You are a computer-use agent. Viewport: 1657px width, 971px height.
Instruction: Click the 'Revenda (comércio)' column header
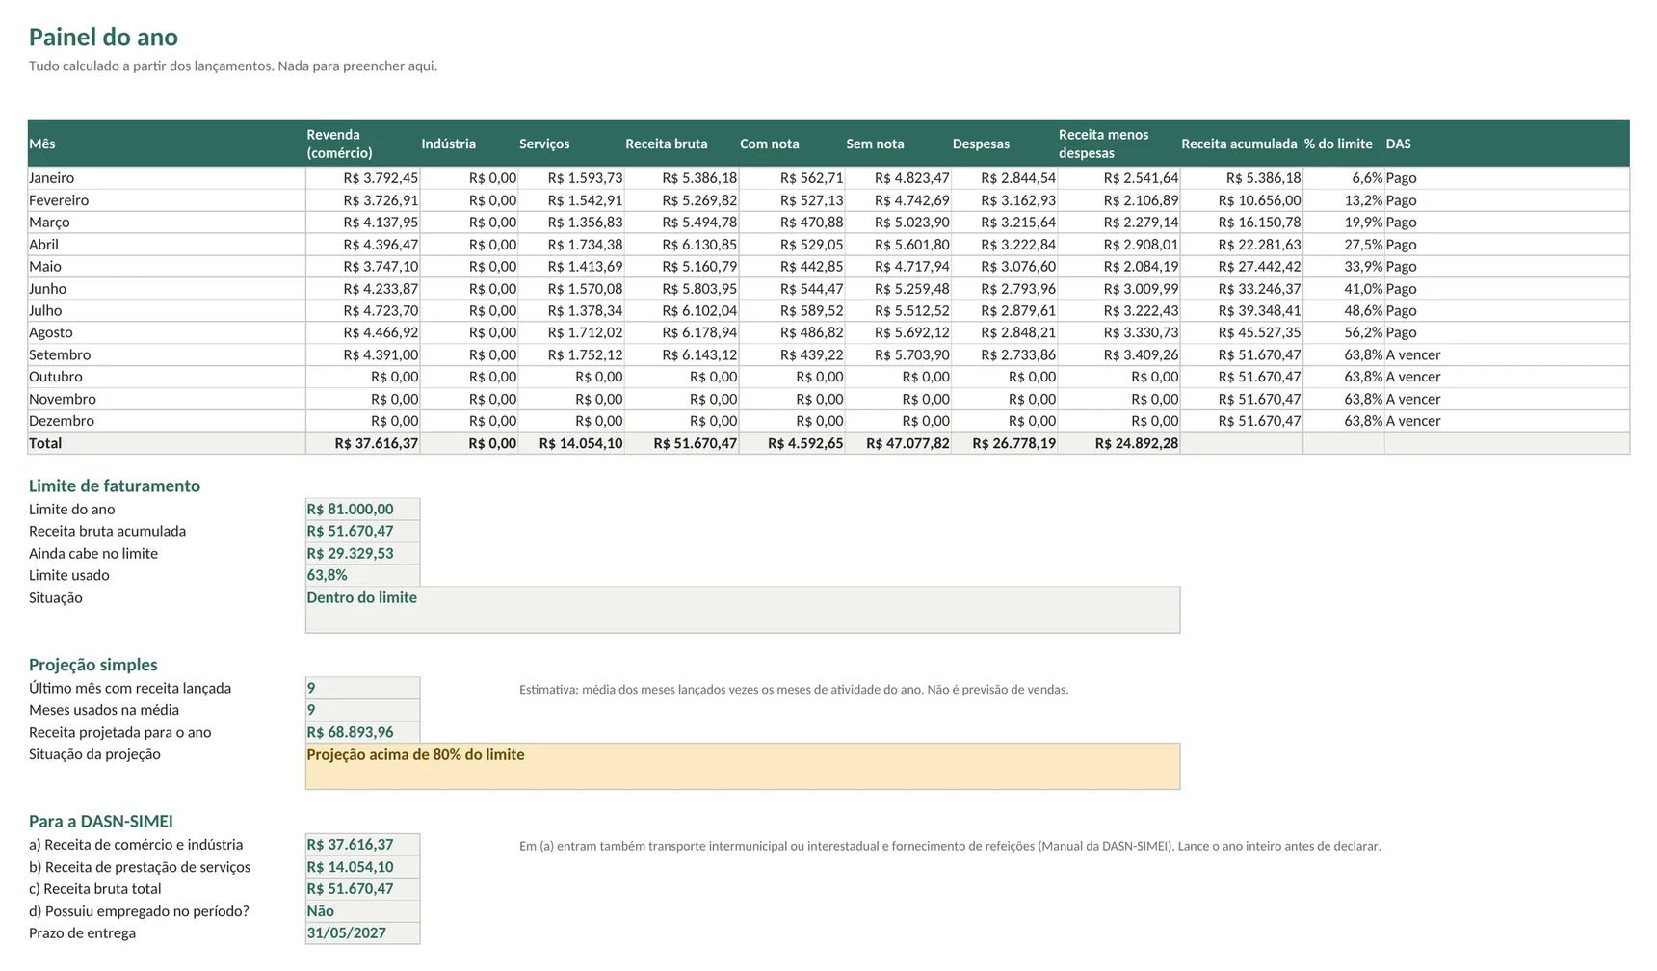click(362, 144)
